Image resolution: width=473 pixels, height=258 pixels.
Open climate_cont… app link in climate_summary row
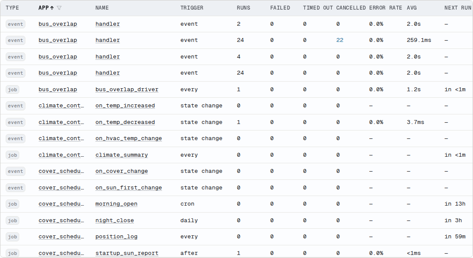point(61,155)
